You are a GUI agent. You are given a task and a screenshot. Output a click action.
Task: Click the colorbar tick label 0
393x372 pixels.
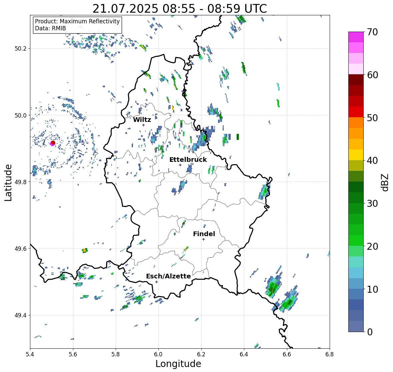coord(370,332)
